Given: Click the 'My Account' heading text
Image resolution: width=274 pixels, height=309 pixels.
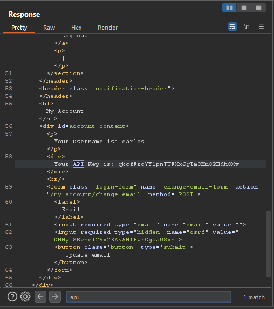Looking at the screenshot, I should coord(65,111).
